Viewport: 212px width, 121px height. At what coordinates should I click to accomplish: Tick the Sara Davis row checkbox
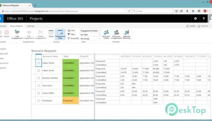[x=38, y=86]
